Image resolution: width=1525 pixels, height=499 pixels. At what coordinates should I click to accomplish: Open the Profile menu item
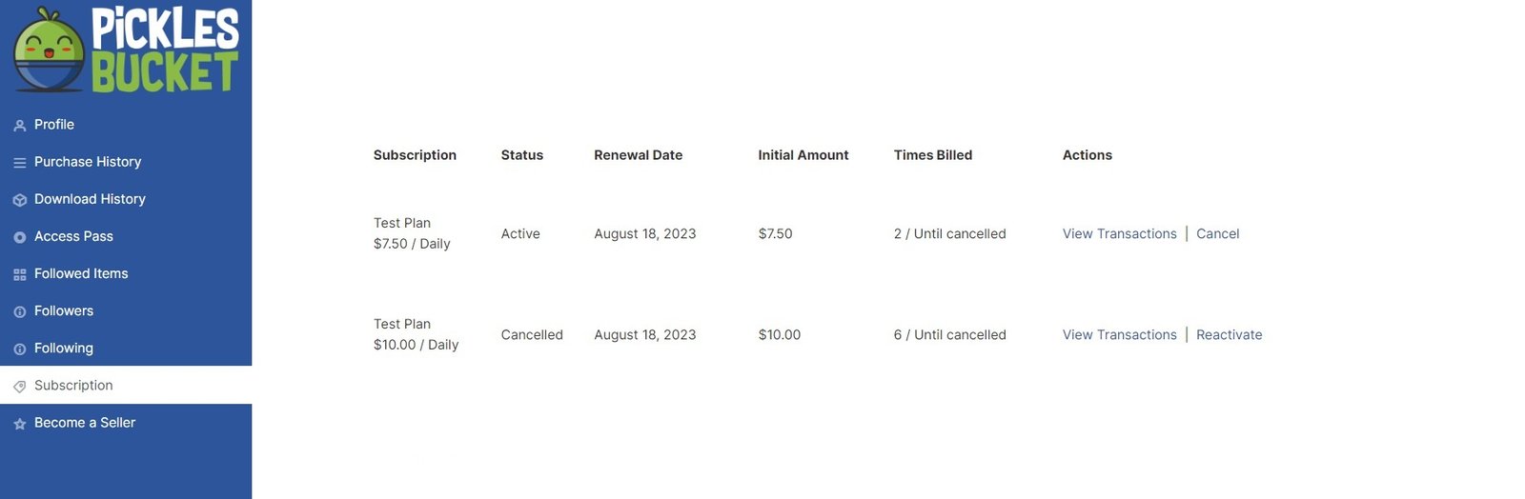tap(54, 125)
